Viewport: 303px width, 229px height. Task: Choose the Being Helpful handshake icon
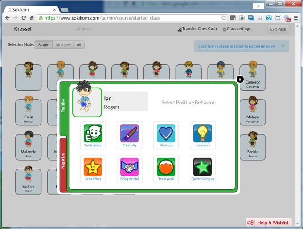click(x=130, y=169)
